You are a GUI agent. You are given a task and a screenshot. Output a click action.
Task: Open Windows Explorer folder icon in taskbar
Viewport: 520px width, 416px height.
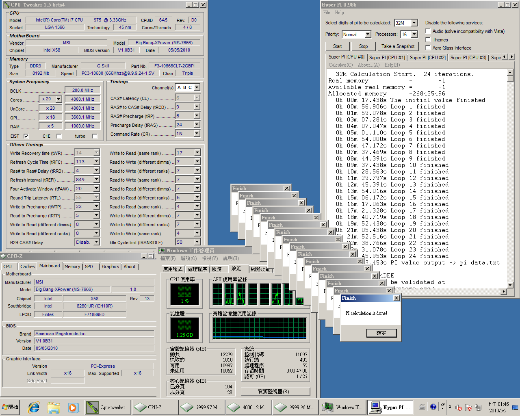(x=53, y=407)
